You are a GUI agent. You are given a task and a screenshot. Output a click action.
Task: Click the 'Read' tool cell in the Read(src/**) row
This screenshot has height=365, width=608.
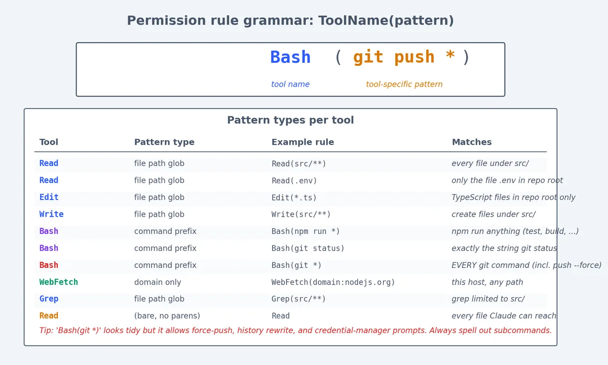pyautogui.click(x=49, y=164)
